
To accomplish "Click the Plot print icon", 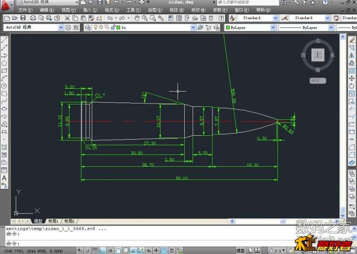I will point(33,18).
